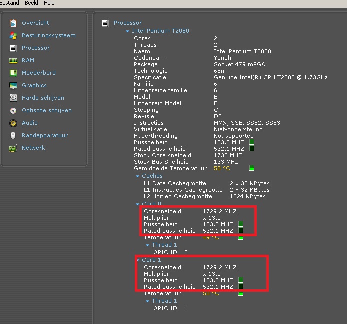The width and height of the screenshot is (347, 324).
Task: Click the Codenaam value Yonah
Action: pos(222,58)
